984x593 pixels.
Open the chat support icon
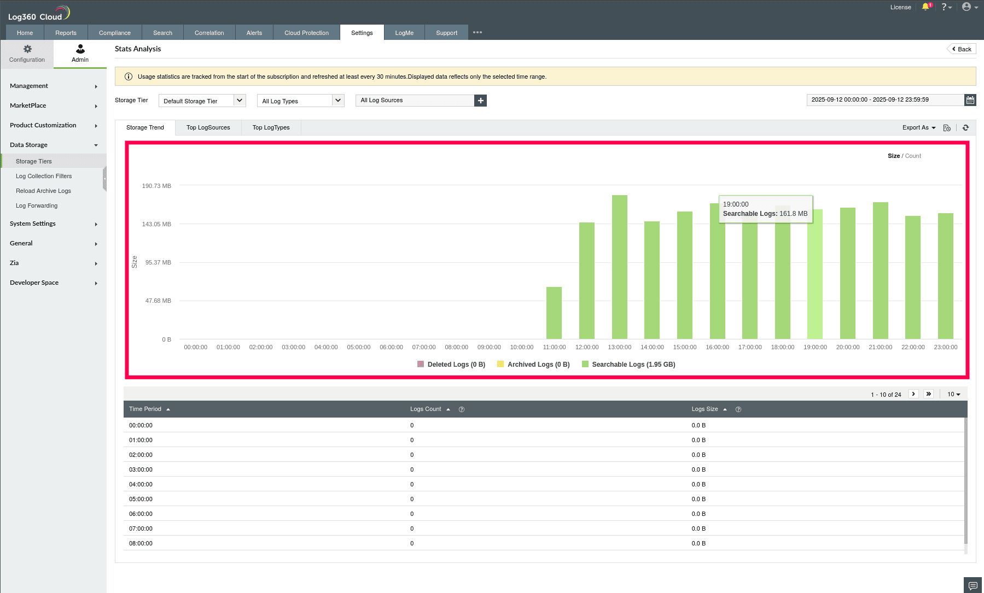[x=973, y=585]
